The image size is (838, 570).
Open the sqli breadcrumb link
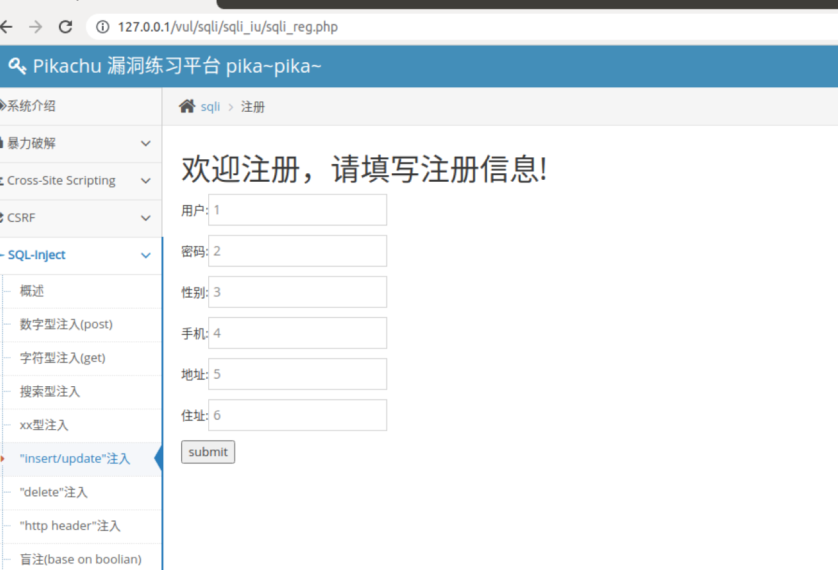210,106
